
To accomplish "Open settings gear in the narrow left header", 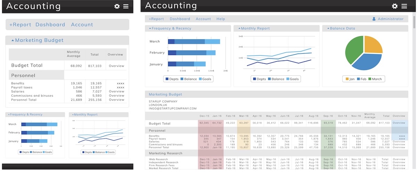I will [117, 6].
